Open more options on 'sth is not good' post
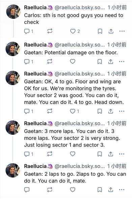This screenshot has width=132, height=199. [x=122, y=31]
